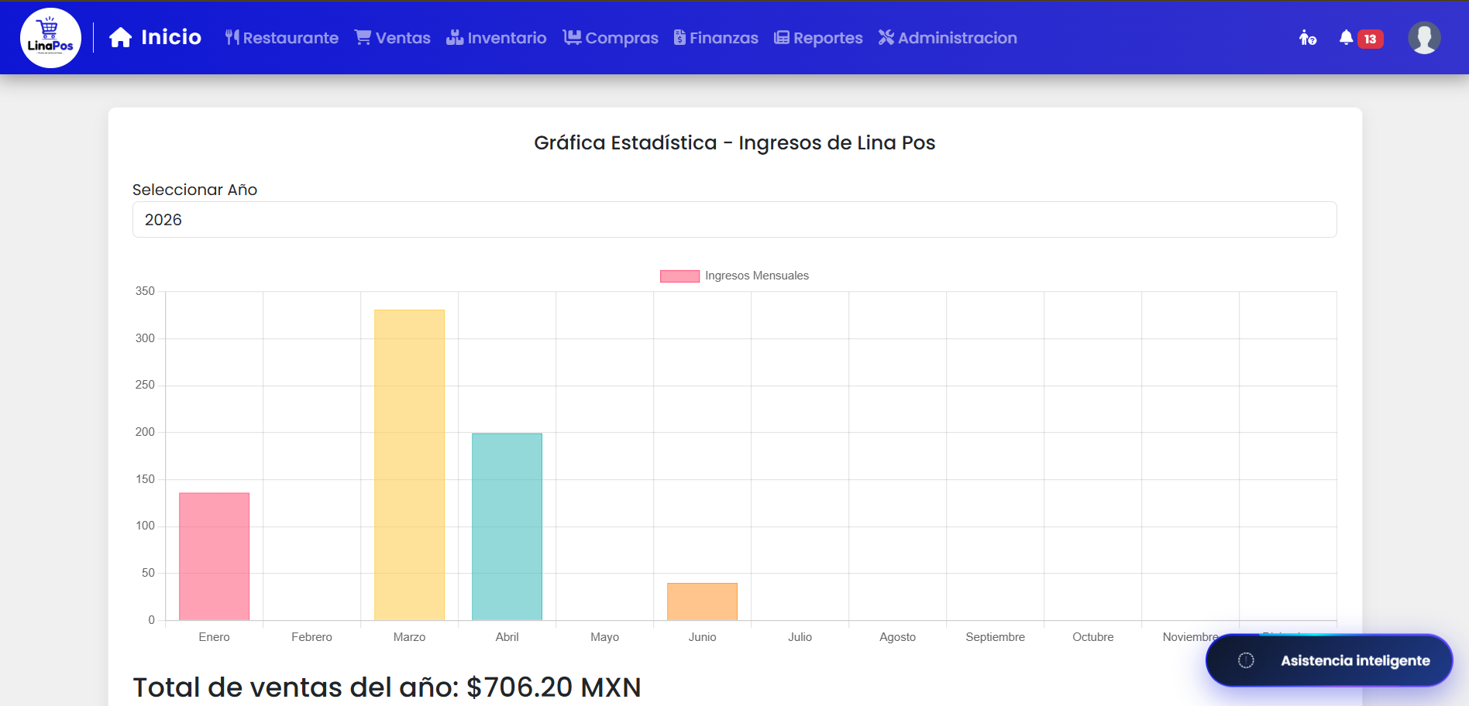Click the boxes Inventario icon
This screenshot has height=706, width=1469.
pyautogui.click(x=455, y=37)
